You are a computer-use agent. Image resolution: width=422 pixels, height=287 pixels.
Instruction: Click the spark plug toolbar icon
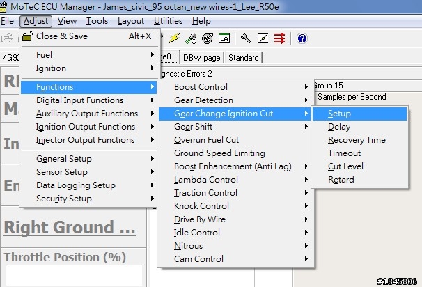click(191, 38)
